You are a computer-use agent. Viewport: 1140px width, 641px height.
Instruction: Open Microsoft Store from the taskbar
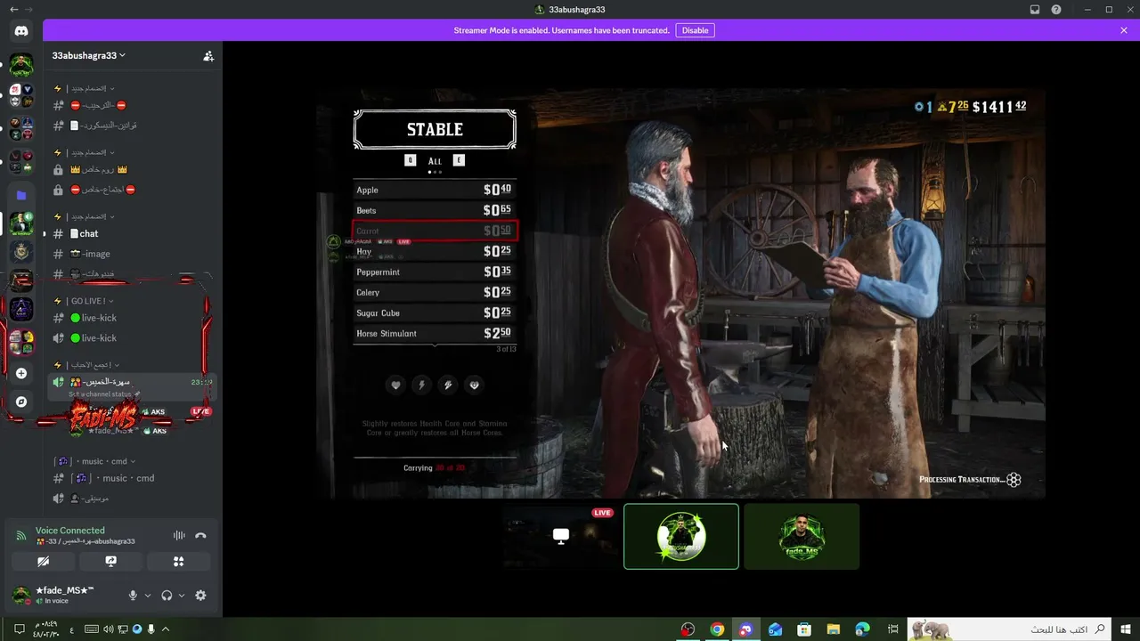(804, 629)
